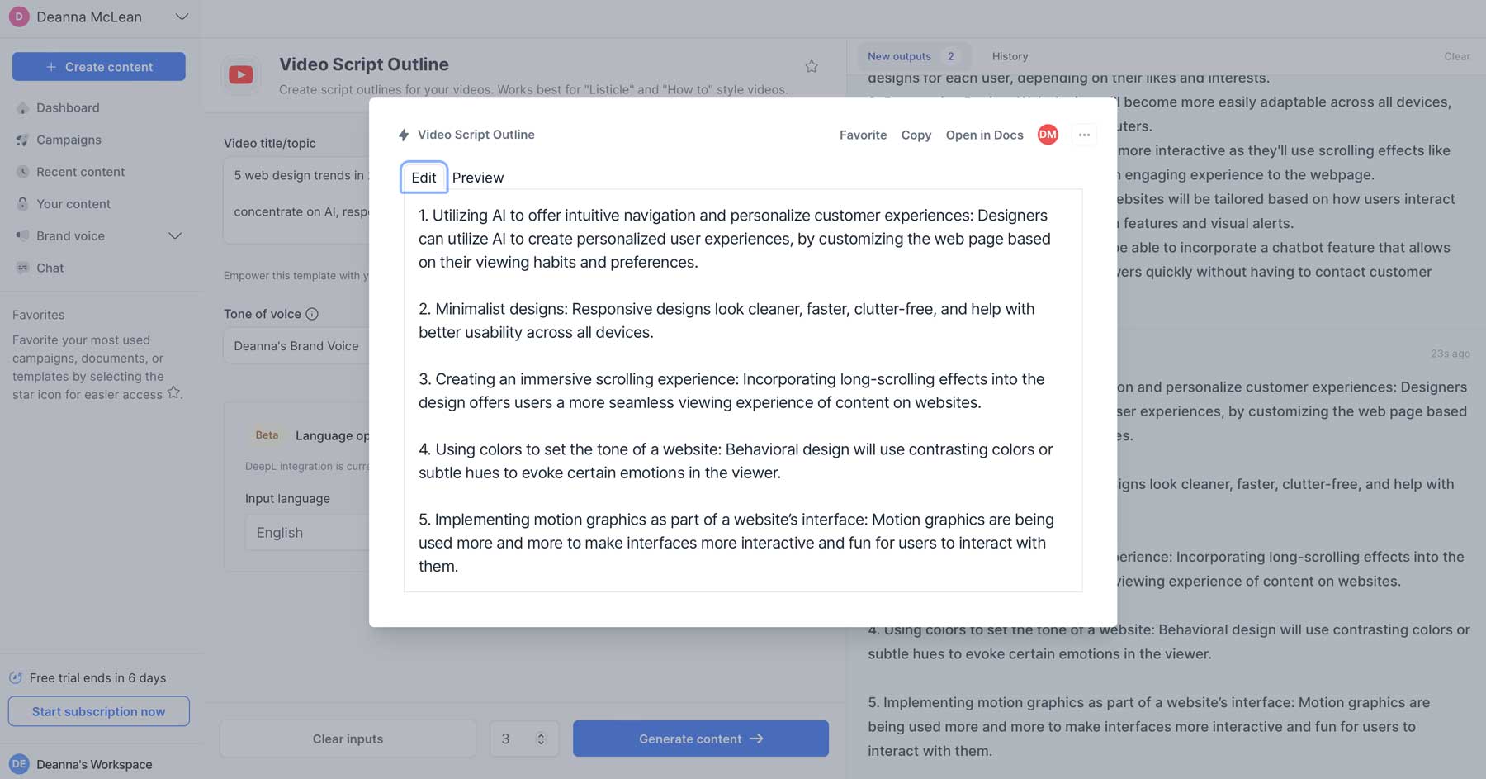1486x779 pixels.
Task: Open the Chat section
Action: [50, 268]
